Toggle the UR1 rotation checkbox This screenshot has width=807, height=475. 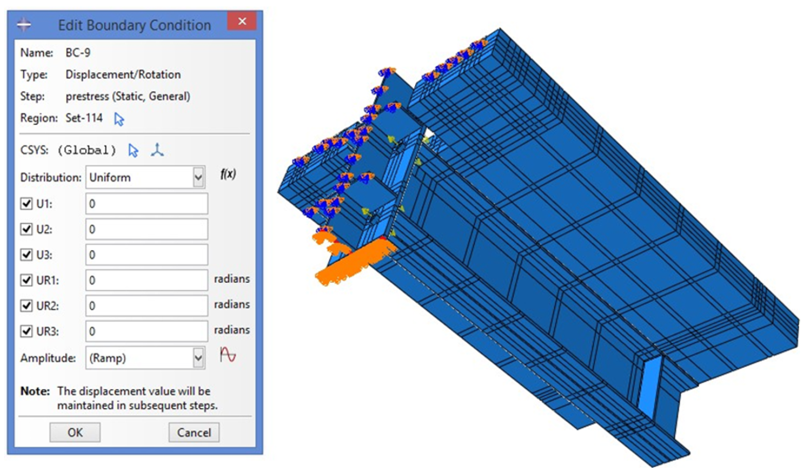pyautogui.click(x=26, y=280)
